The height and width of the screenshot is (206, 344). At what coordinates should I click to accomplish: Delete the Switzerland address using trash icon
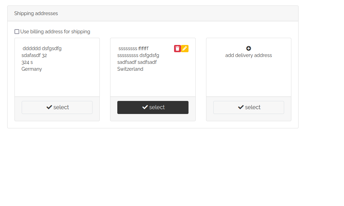[x=178, y=48]
